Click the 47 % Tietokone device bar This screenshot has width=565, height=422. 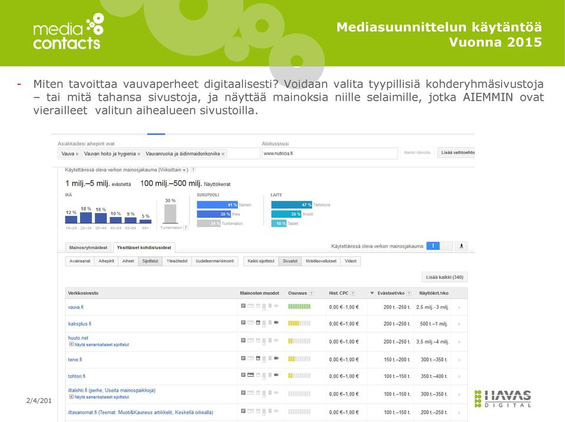(291, 205)
